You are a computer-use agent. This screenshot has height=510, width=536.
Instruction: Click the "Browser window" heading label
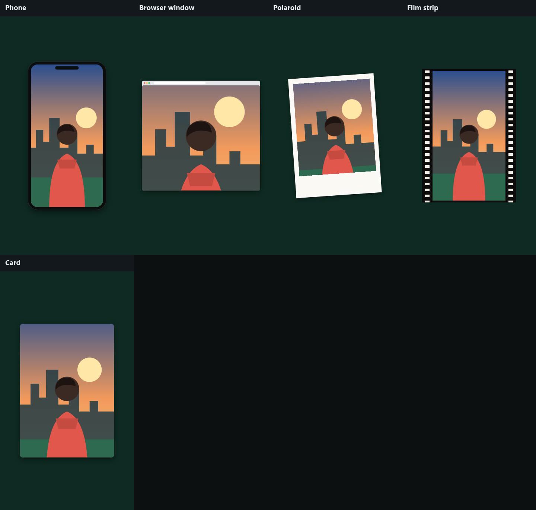click(x=167, y=8)
